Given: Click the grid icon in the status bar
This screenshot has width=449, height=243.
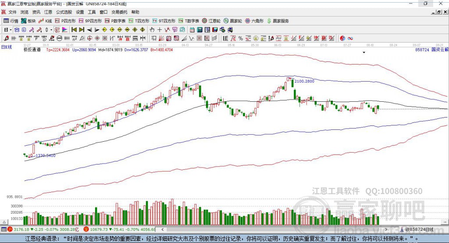Looking at the screenshot, I should [4, 229].
